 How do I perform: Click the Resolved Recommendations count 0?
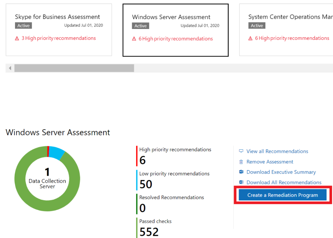tap(142, 208)
